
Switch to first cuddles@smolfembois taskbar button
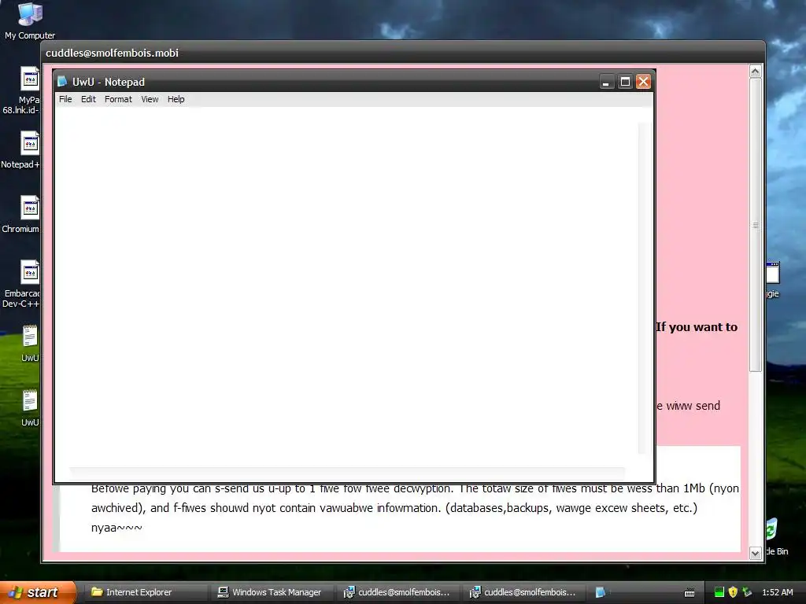(397, 592)
